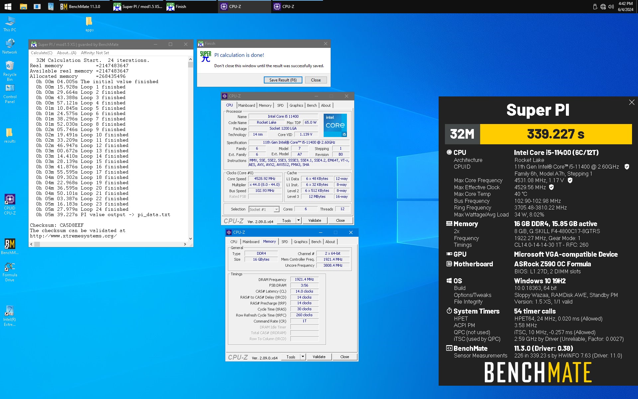Viewport: 638px width, 399px height.
Task: Select the Memory tab in upper CPU-Z window
Action: pyautogui.click(x=265, y=105)
